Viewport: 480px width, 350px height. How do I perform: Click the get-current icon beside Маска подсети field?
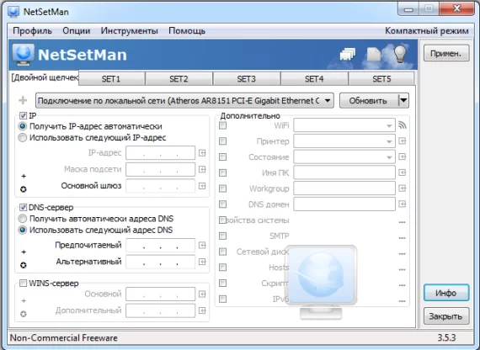(x=202, y=169)
